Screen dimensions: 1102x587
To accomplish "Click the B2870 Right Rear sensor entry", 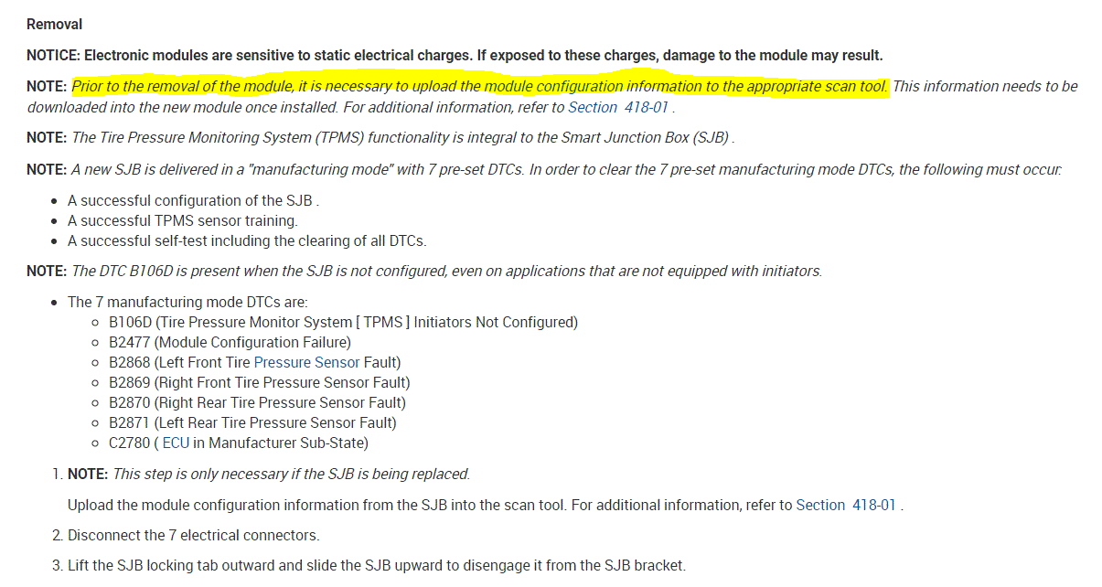I will [x=257, y=402].
